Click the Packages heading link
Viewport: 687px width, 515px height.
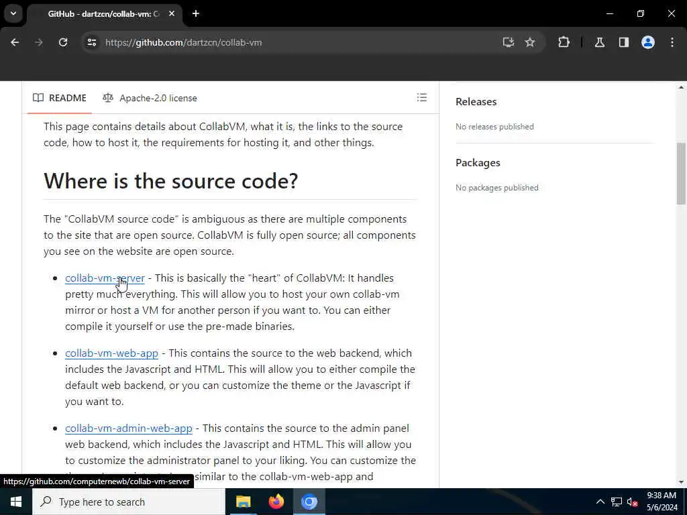[478, 162]
